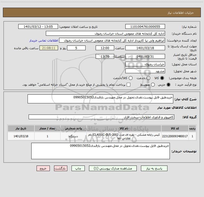Open the اطلاعات تماس خریدار link
This screenshot has height=197, width=204.
tap(44, 40)
